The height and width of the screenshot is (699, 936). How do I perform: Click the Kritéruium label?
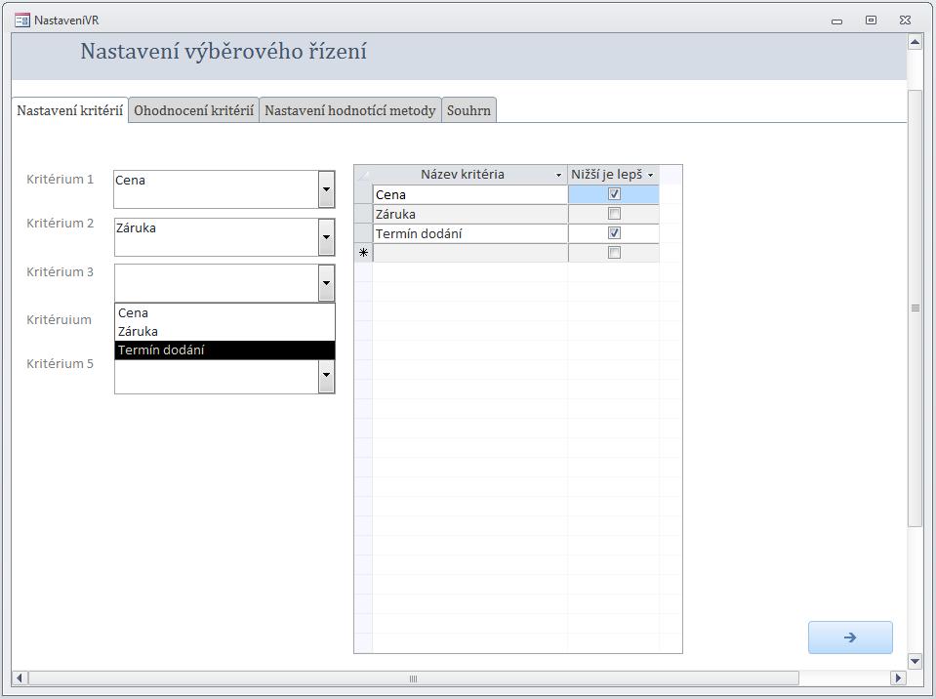coord(60,320)
